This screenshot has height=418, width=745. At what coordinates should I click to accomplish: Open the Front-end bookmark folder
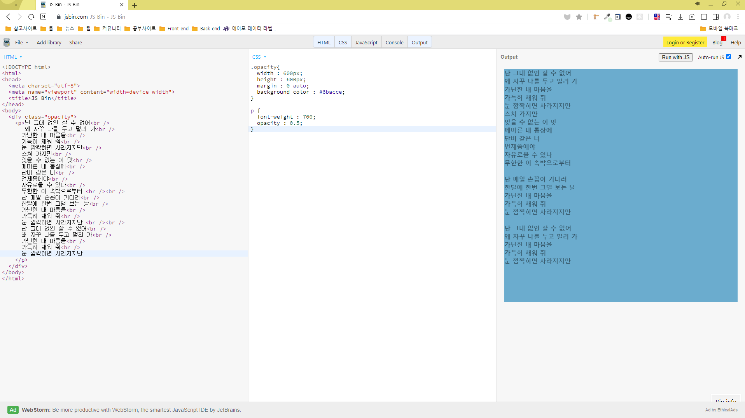tap(174, 28)
